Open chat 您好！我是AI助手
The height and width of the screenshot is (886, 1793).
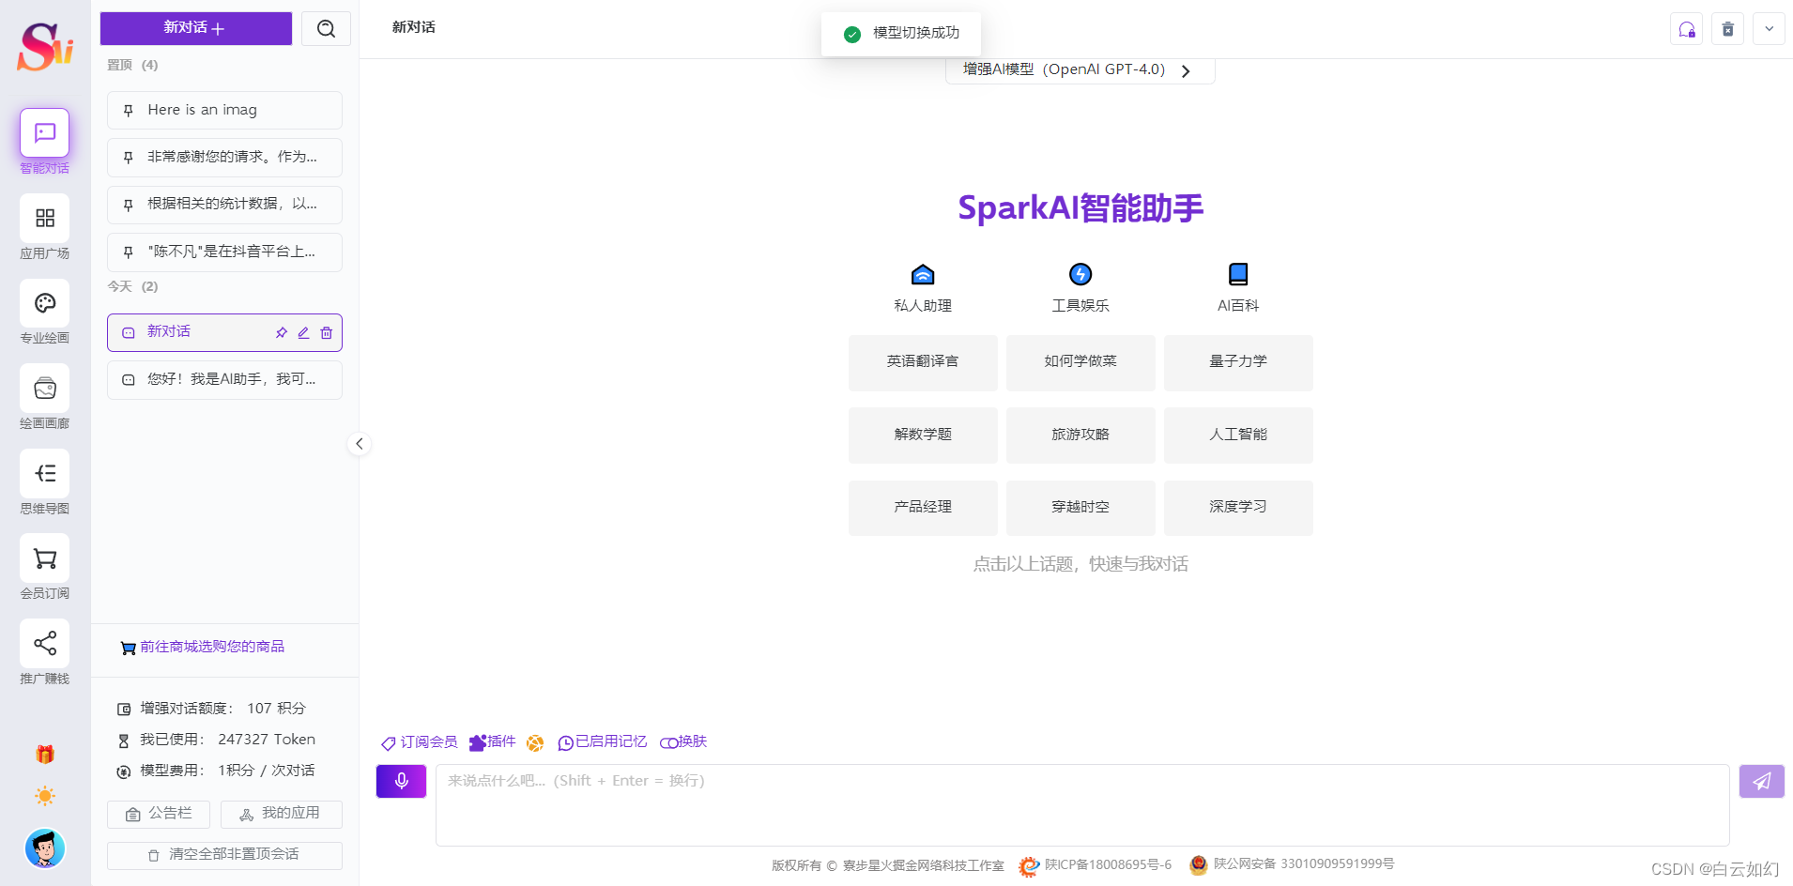coord(224,380)
